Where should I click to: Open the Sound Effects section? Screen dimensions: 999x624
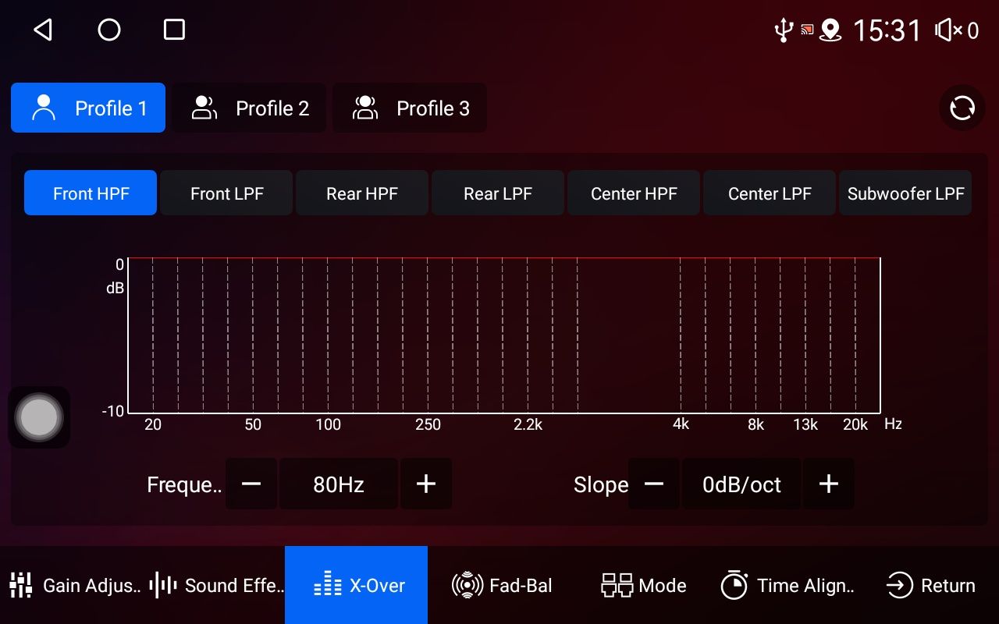click(216, 585)
